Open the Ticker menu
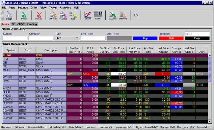The height and width of the screenshot is (130, 214). pyautogui.click(x=53, y=8)
